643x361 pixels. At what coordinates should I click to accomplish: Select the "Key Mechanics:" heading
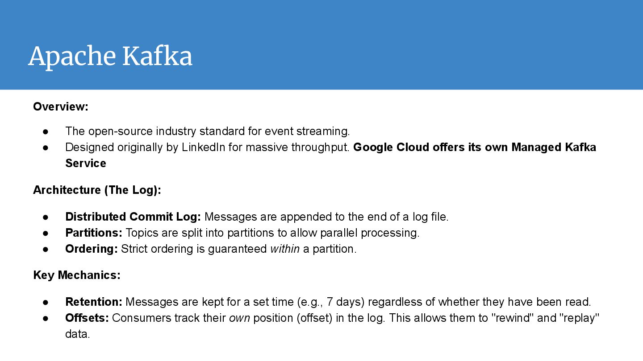pyautogui.click(x=77, y=275)
